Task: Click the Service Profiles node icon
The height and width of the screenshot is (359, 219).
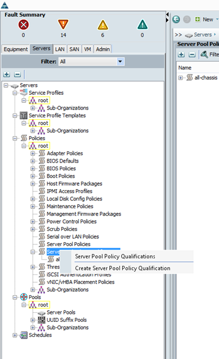Action: tap(24, 93)
